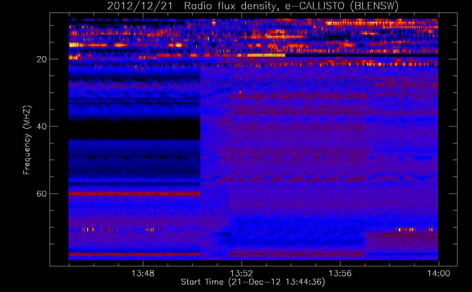Click the '14:00' time tick label
The image size is (472, 292).
tap(439, 274)
